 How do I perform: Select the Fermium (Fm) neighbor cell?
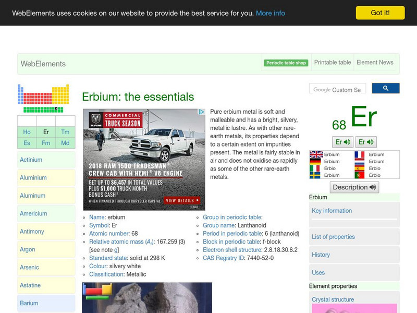point(46,143)
